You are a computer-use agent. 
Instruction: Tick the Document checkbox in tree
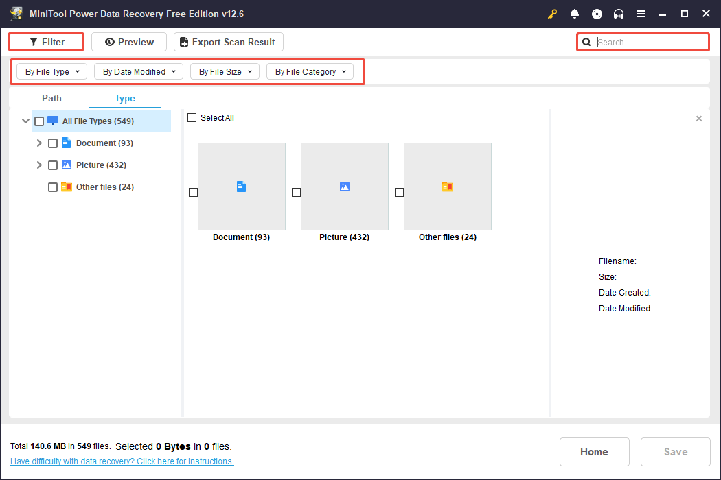53,143
